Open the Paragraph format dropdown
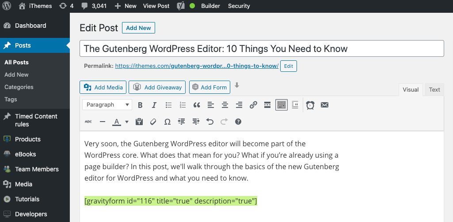Viewport: 453px width, 222px height. (107, 105)
